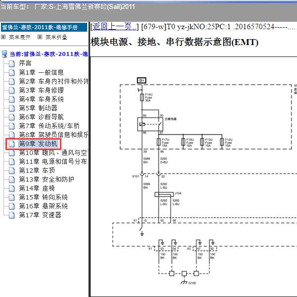Click the page icon beside 第8章
Viewport: 297px width, 297px height.
click(x=11, y=135)
